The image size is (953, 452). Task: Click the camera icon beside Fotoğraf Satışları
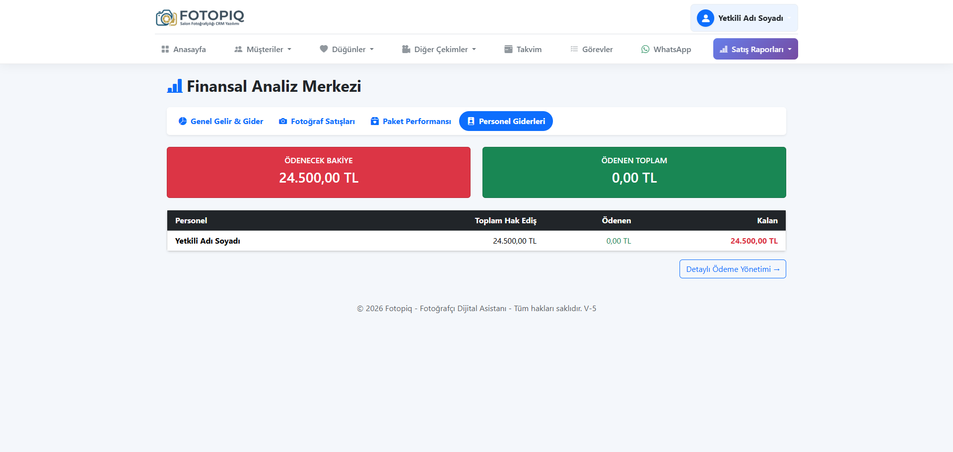click(283, 121)
